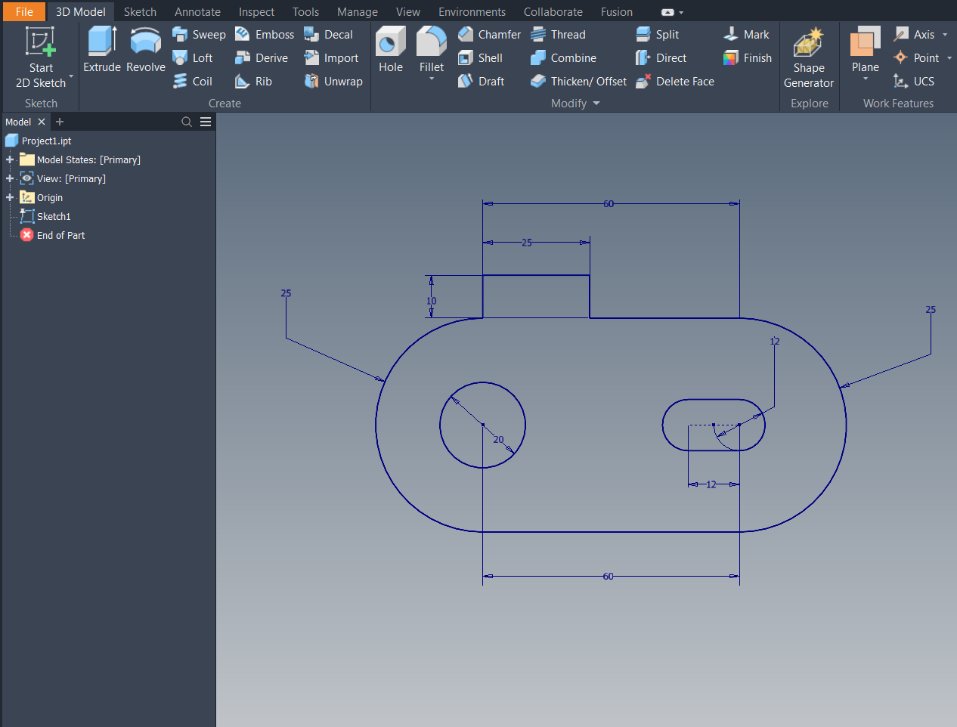Select the Shell tool

click(x=480, y=58)
